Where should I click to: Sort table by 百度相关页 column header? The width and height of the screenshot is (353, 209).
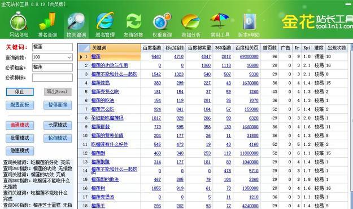coord(247,48)
